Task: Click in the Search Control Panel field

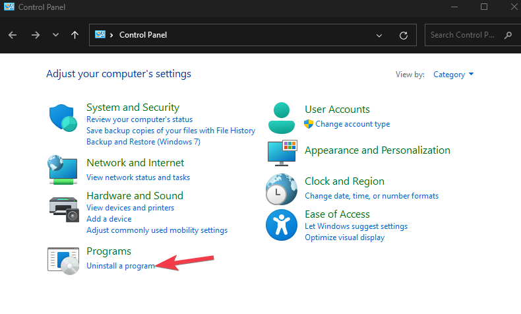Action: 465,35
